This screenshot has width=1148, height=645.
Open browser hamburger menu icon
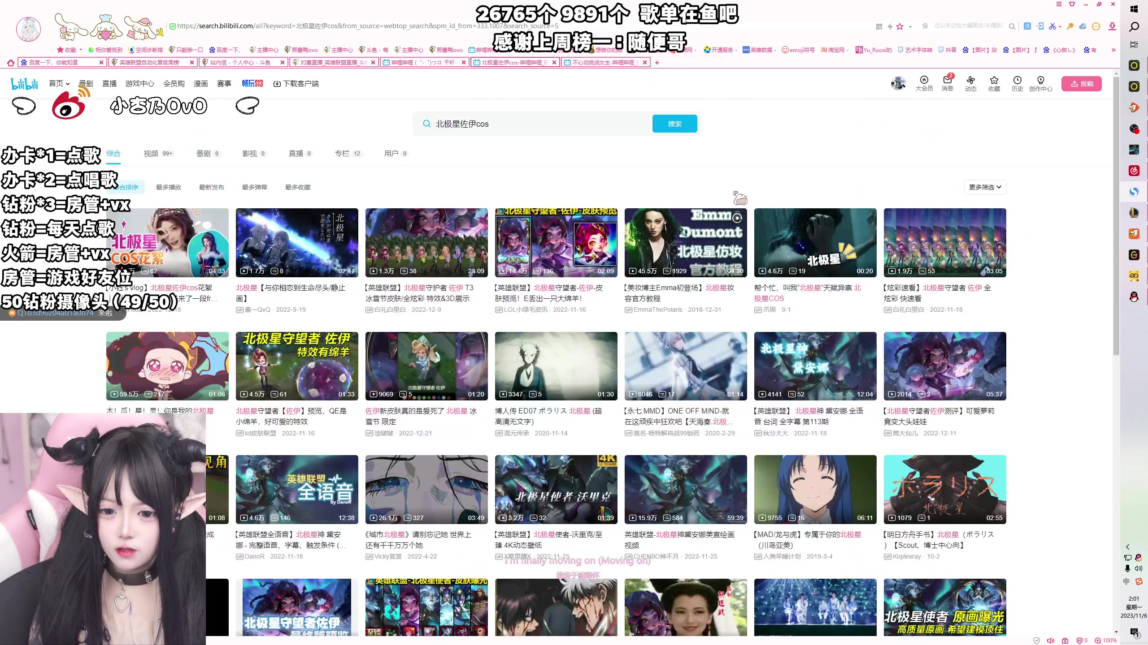pos(1059,4)
